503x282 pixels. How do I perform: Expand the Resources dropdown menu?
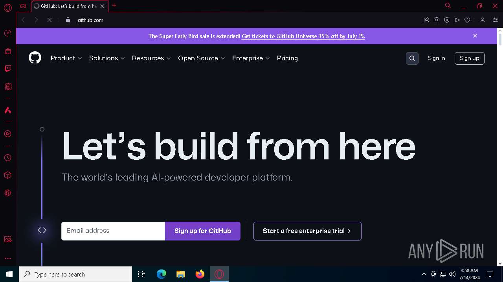pos(151,58)
